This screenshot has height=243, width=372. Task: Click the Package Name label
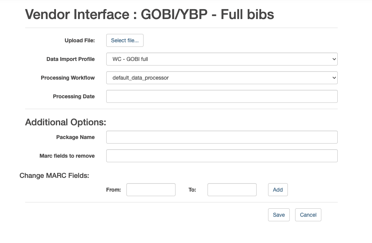pyautogui.click(x=75, y=137)
